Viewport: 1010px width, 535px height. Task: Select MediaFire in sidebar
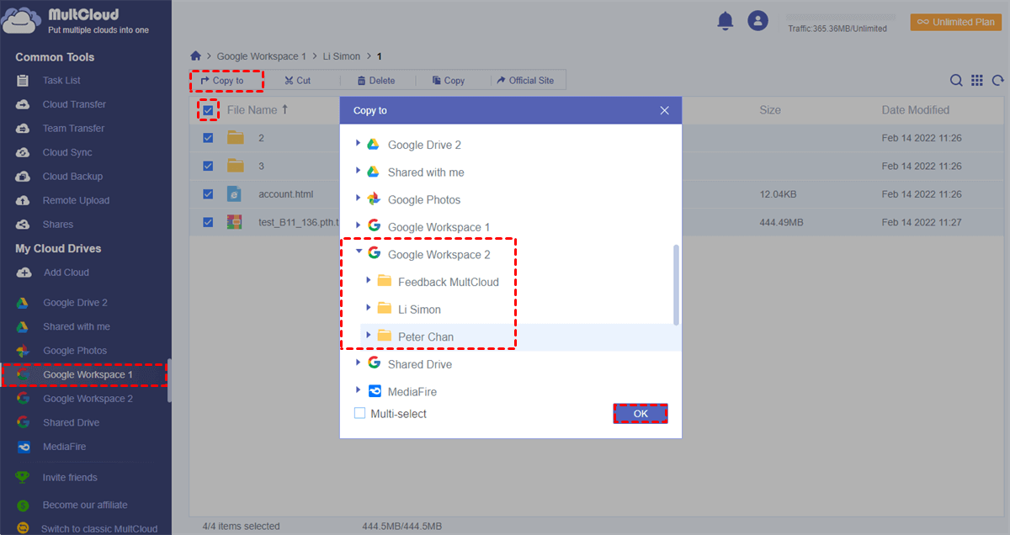click(x=64, y=447)
